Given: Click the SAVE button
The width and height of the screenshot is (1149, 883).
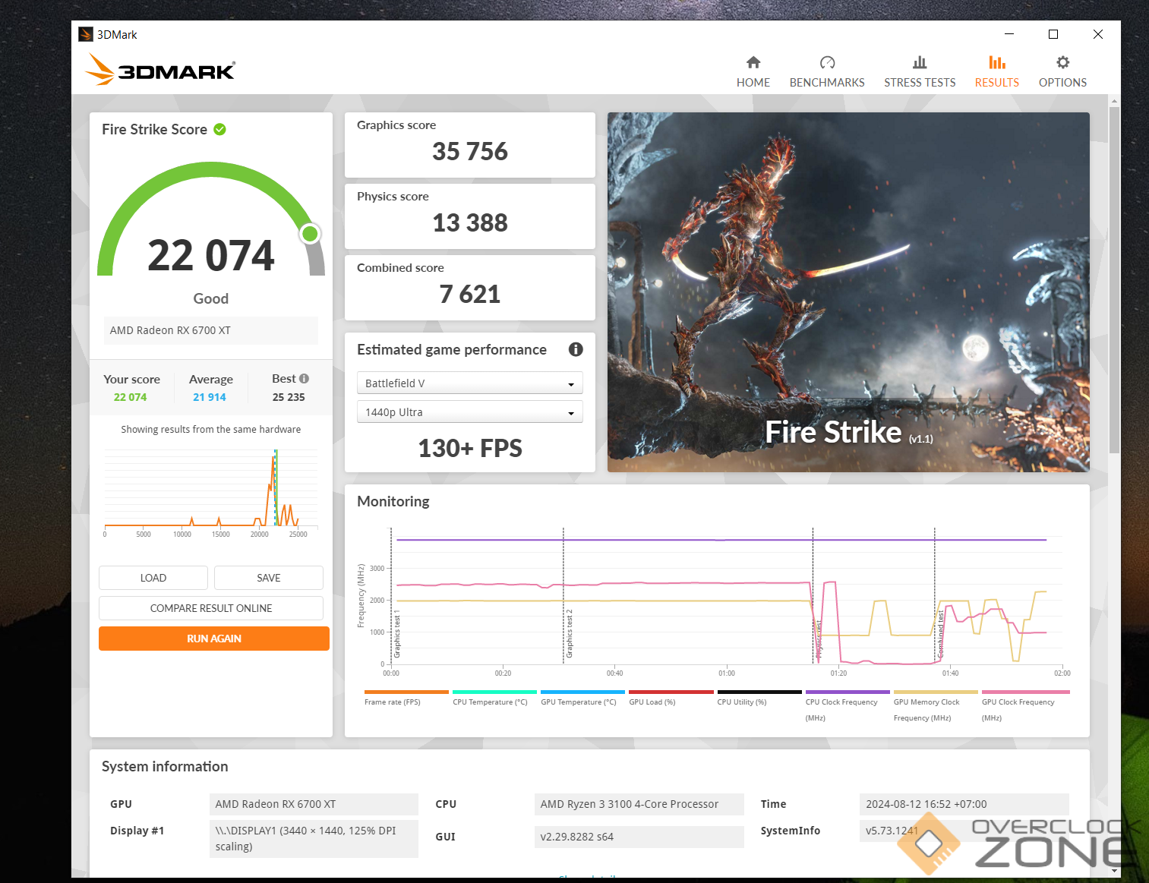Looking at the screenshot, I should coord(268,578).
